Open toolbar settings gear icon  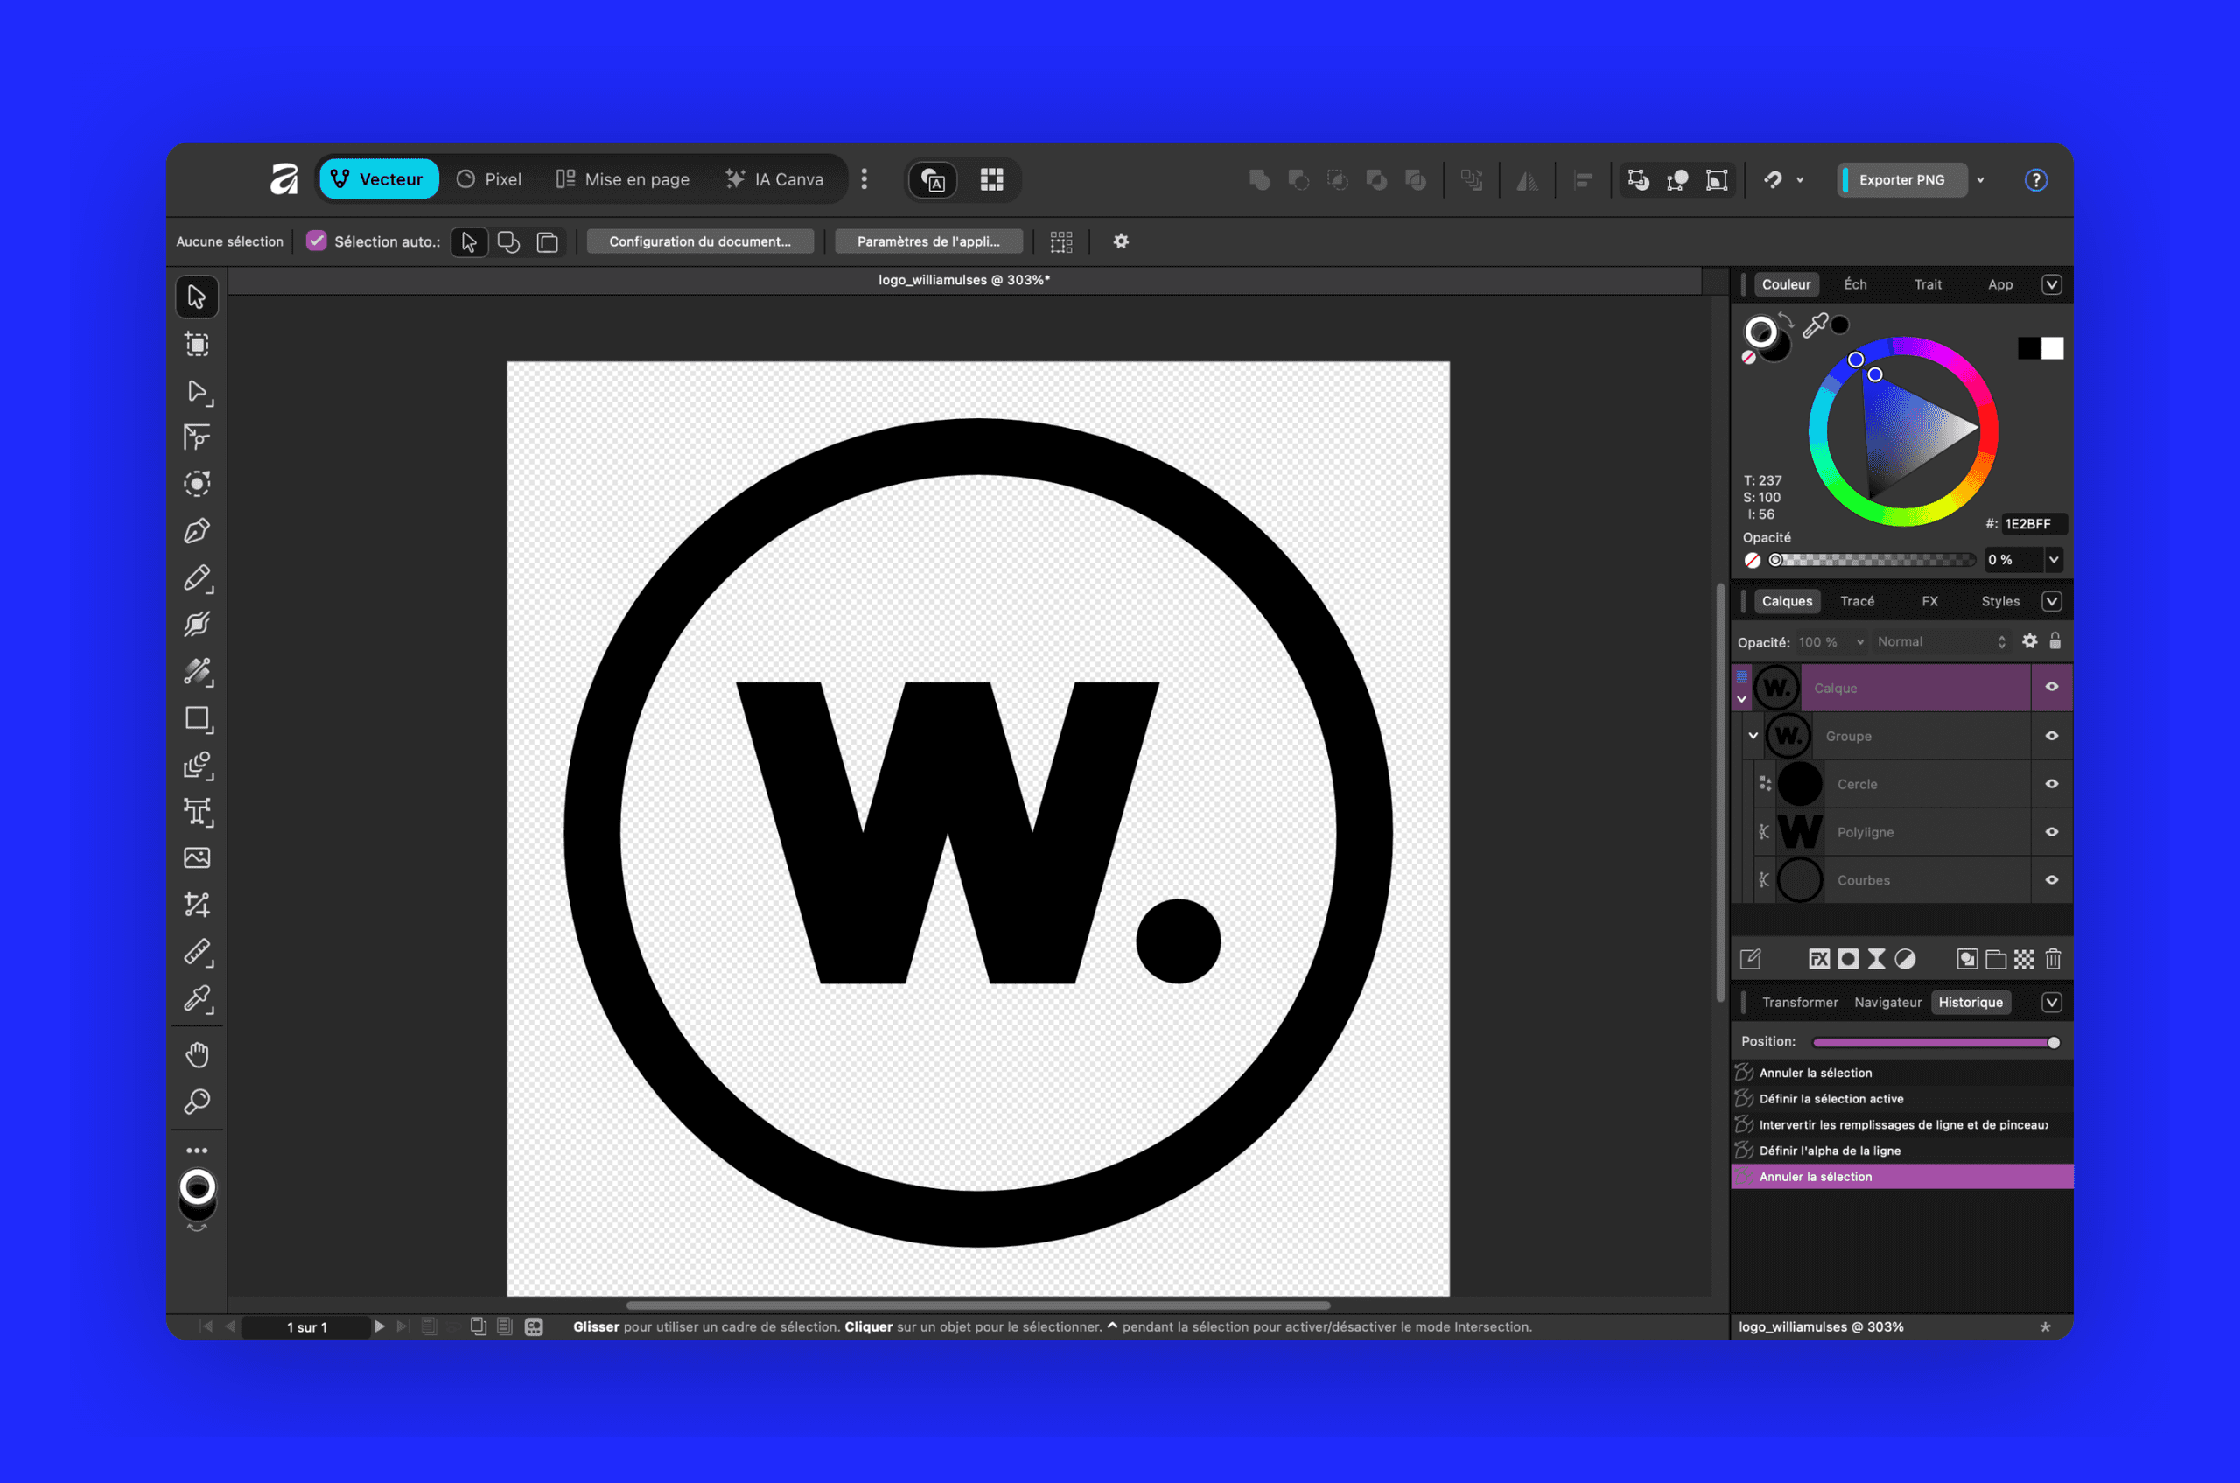point(1121,241)
